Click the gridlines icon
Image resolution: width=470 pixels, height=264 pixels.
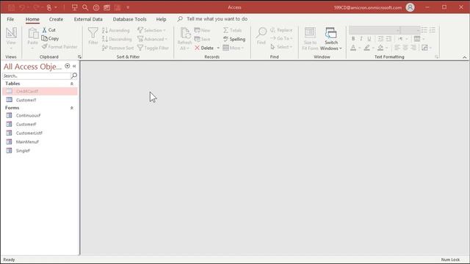417,39
